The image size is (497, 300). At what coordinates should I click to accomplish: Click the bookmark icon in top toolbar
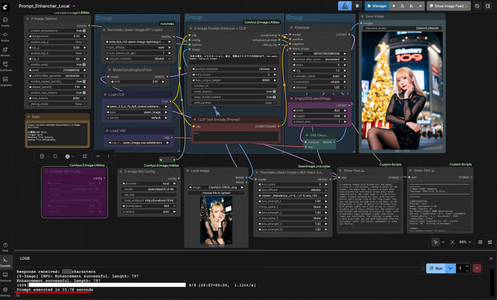[357, 6]
